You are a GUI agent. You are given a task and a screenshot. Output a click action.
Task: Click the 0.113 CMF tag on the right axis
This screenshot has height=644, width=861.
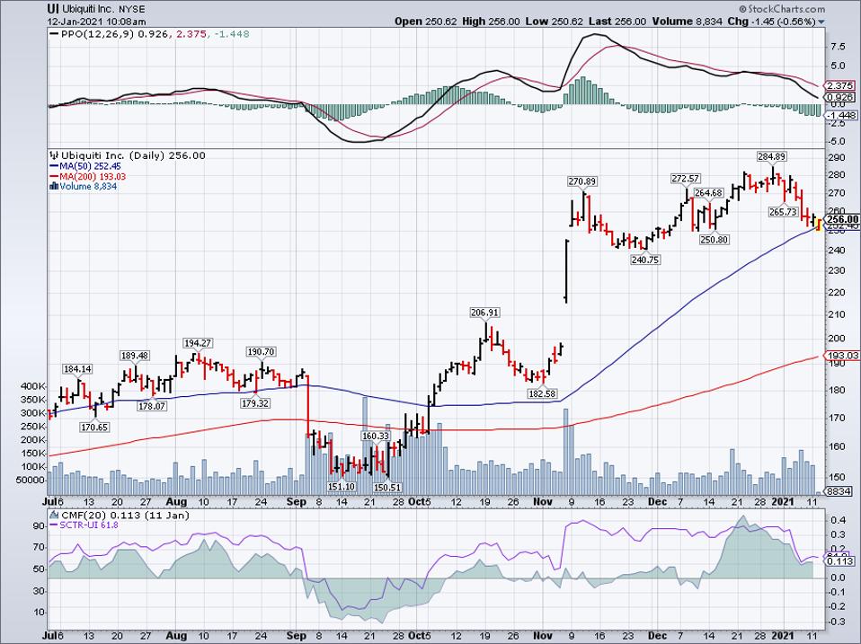pyautogui.click(x=840, y=560)
